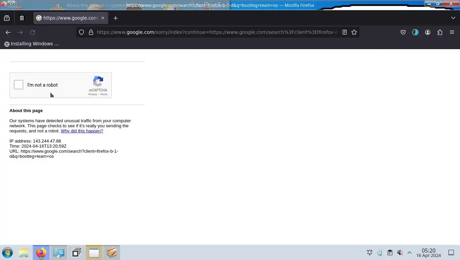Show site security info via padlock
Image resolution: width=460 pixels, height=260 pixels.
click(x=91, y=32)
